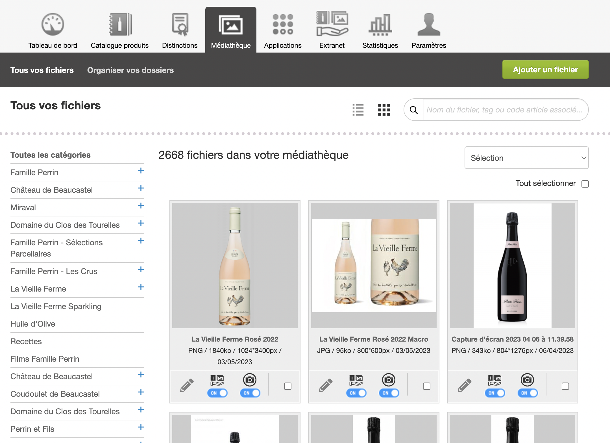The image size is (610, 443).
Task: Edit La Vieille Ferme Rosé 2022 pencil icon
Action: click(187, 385)
